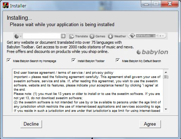Open the 90FM Radio station dropdown

click(154, 36)
